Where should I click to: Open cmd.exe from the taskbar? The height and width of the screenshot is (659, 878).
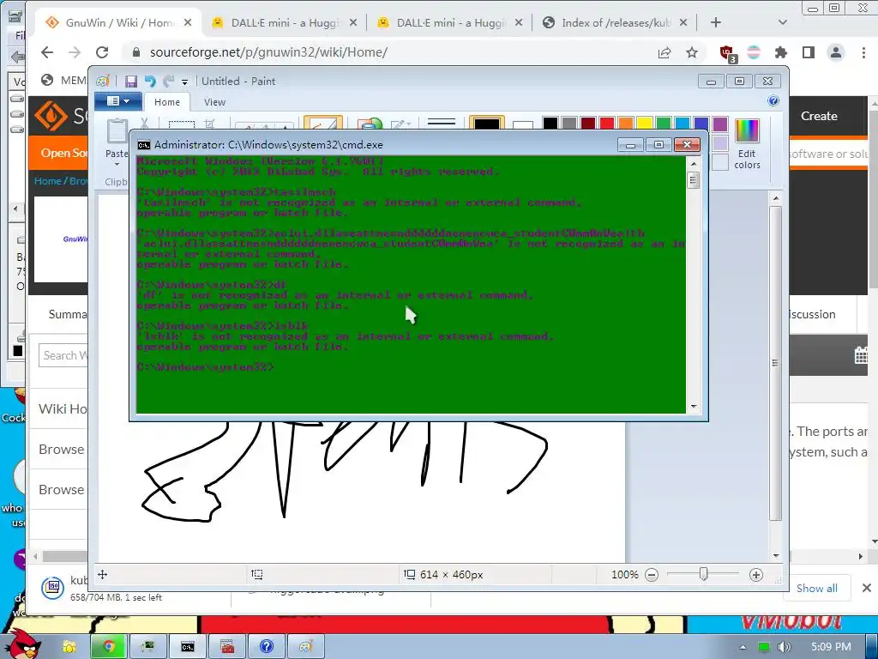point(188,647)
